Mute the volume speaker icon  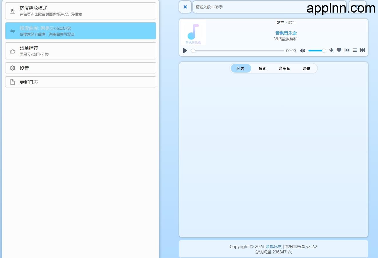click(302, 51)
